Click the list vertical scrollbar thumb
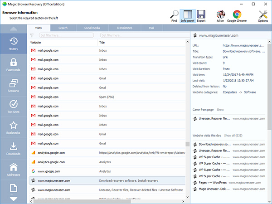The height and width of the screenshot is (204, 272). (187, 144)
